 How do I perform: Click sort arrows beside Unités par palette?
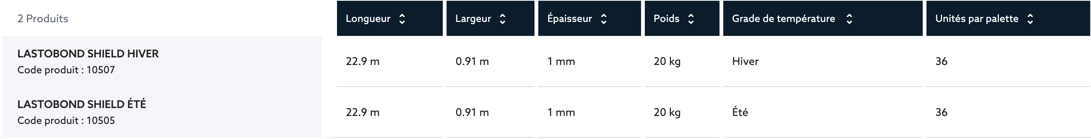coord(1030,19)
